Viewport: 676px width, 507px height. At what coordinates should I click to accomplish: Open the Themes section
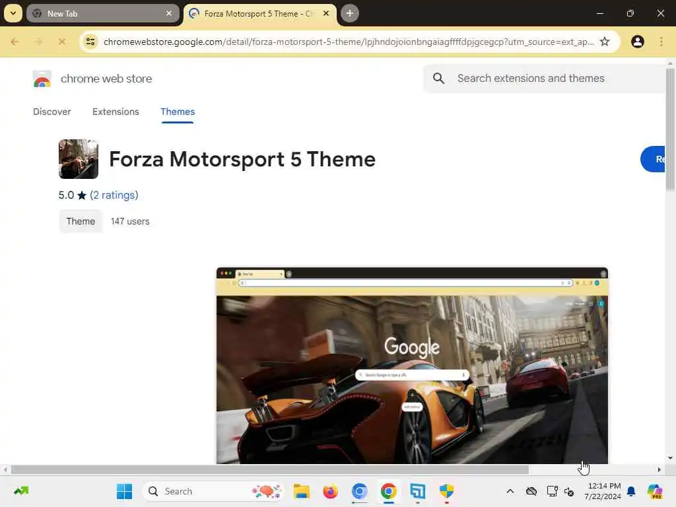[x=178, y=112]
